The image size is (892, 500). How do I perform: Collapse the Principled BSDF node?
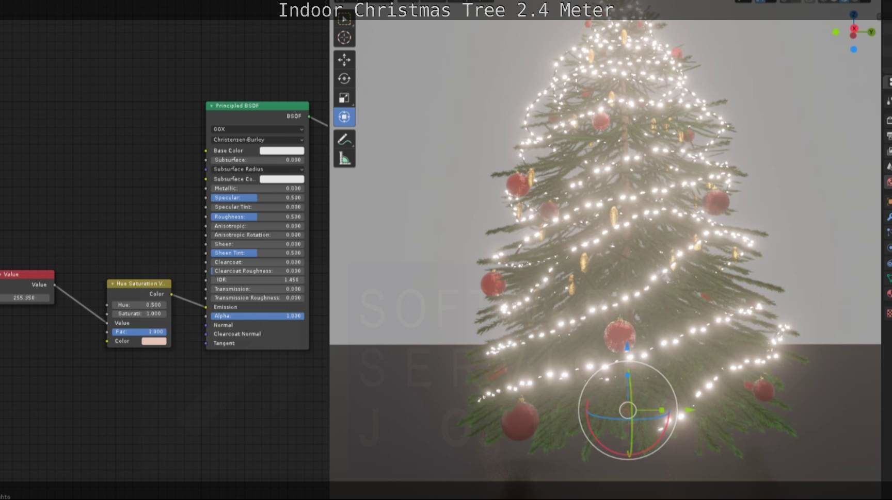(211, 106)
